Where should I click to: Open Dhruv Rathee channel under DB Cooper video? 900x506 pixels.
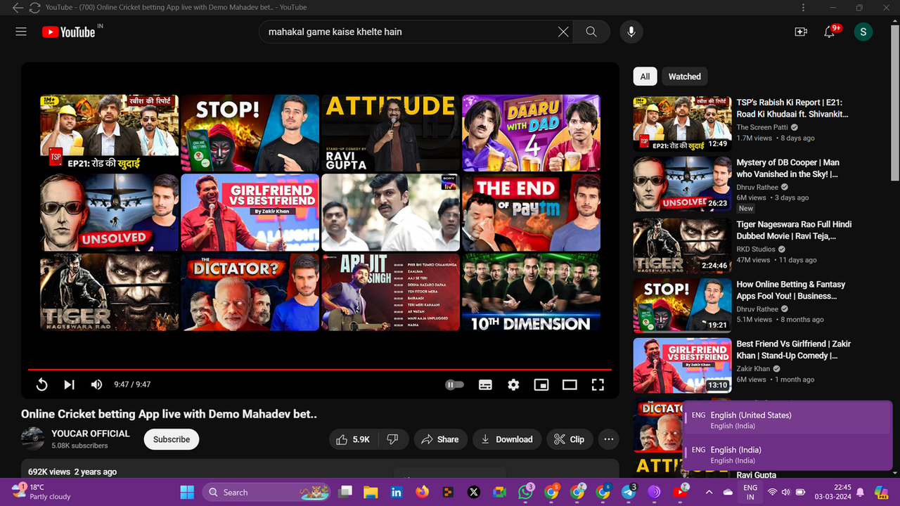pos(757,188)
